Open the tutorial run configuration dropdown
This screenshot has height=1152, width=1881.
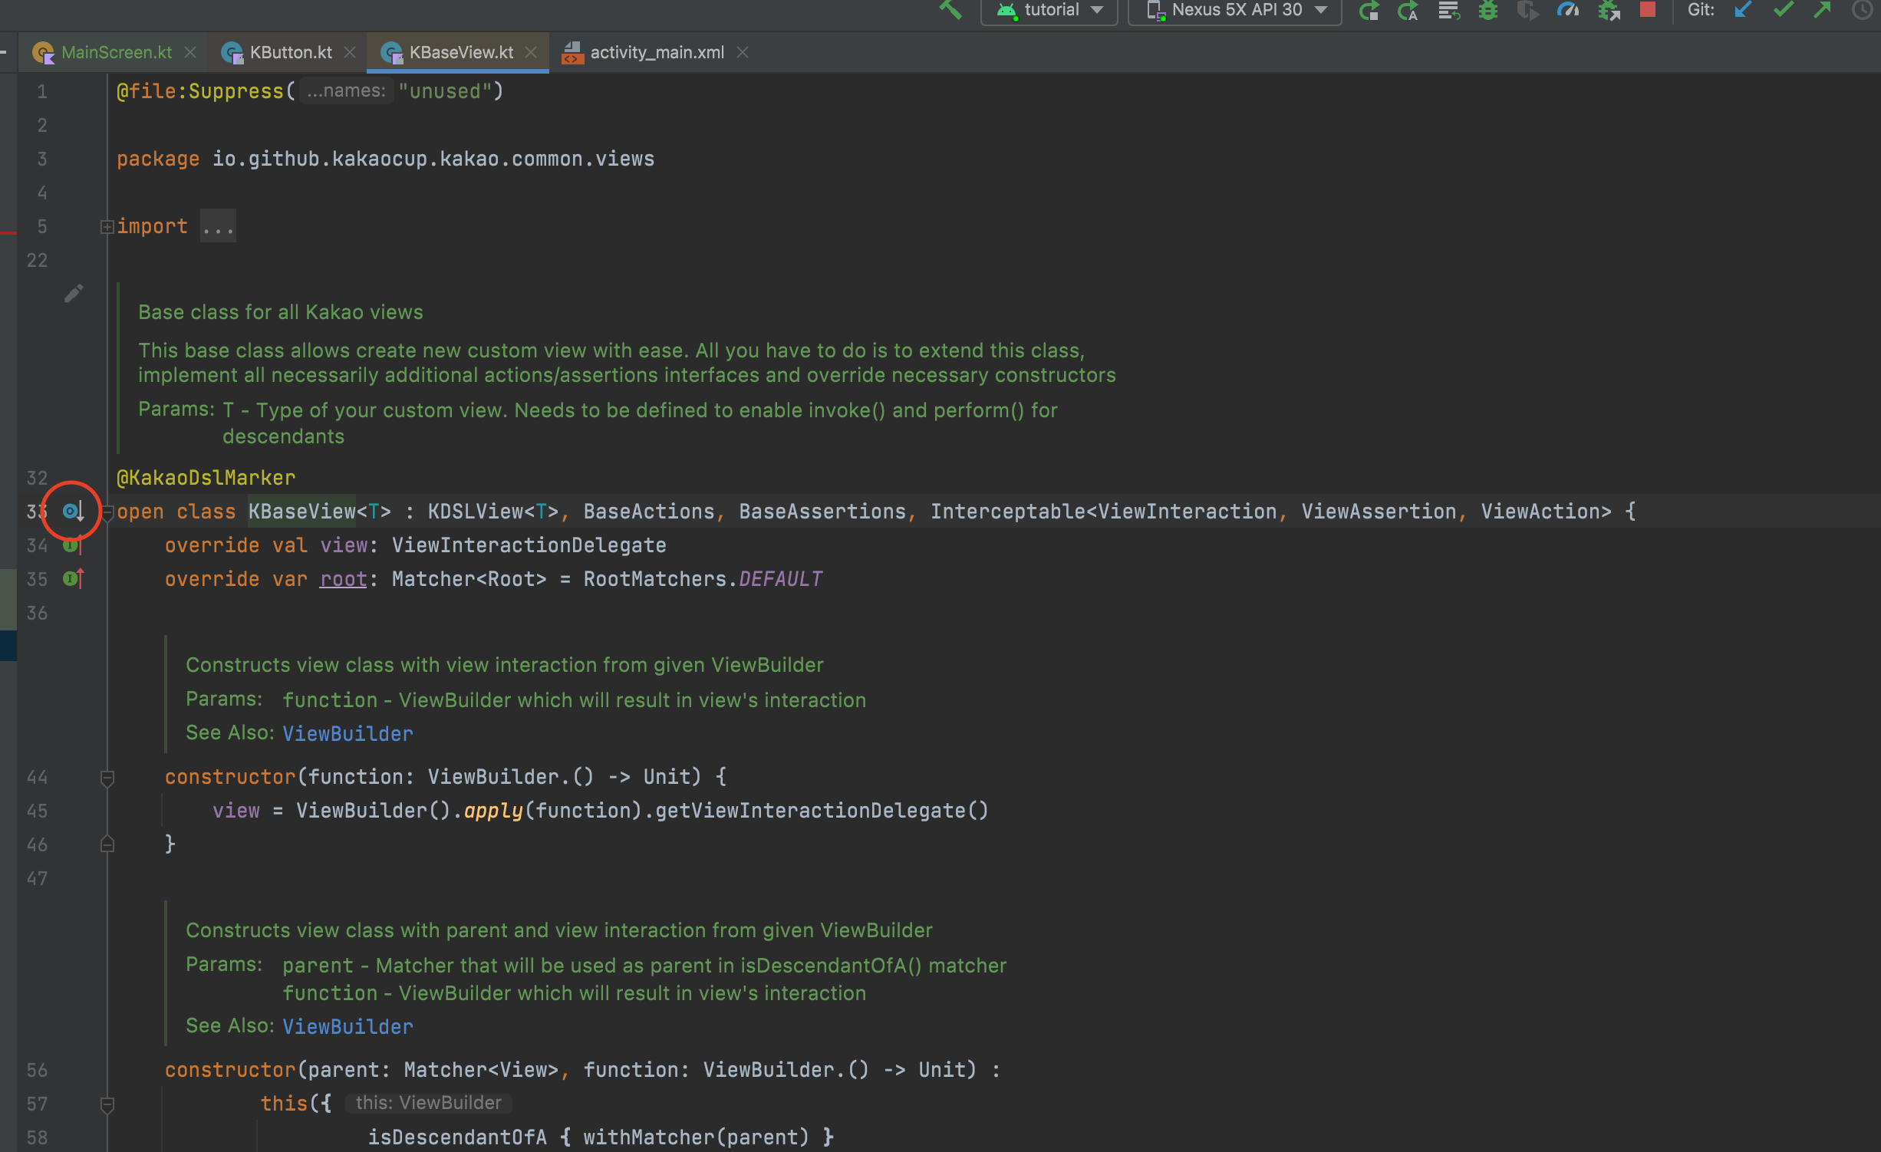[x=1049, y=11]
